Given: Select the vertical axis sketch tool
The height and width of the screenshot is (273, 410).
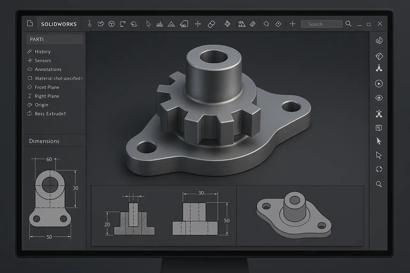Looking at the screenshot, I should tap(90, 24).
